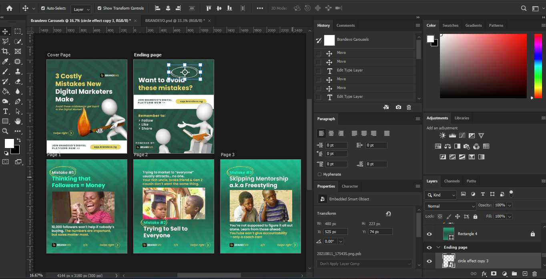Select the Eyedropper tool
This screenshot has height=279, width=546.
[x=6, y=61]
